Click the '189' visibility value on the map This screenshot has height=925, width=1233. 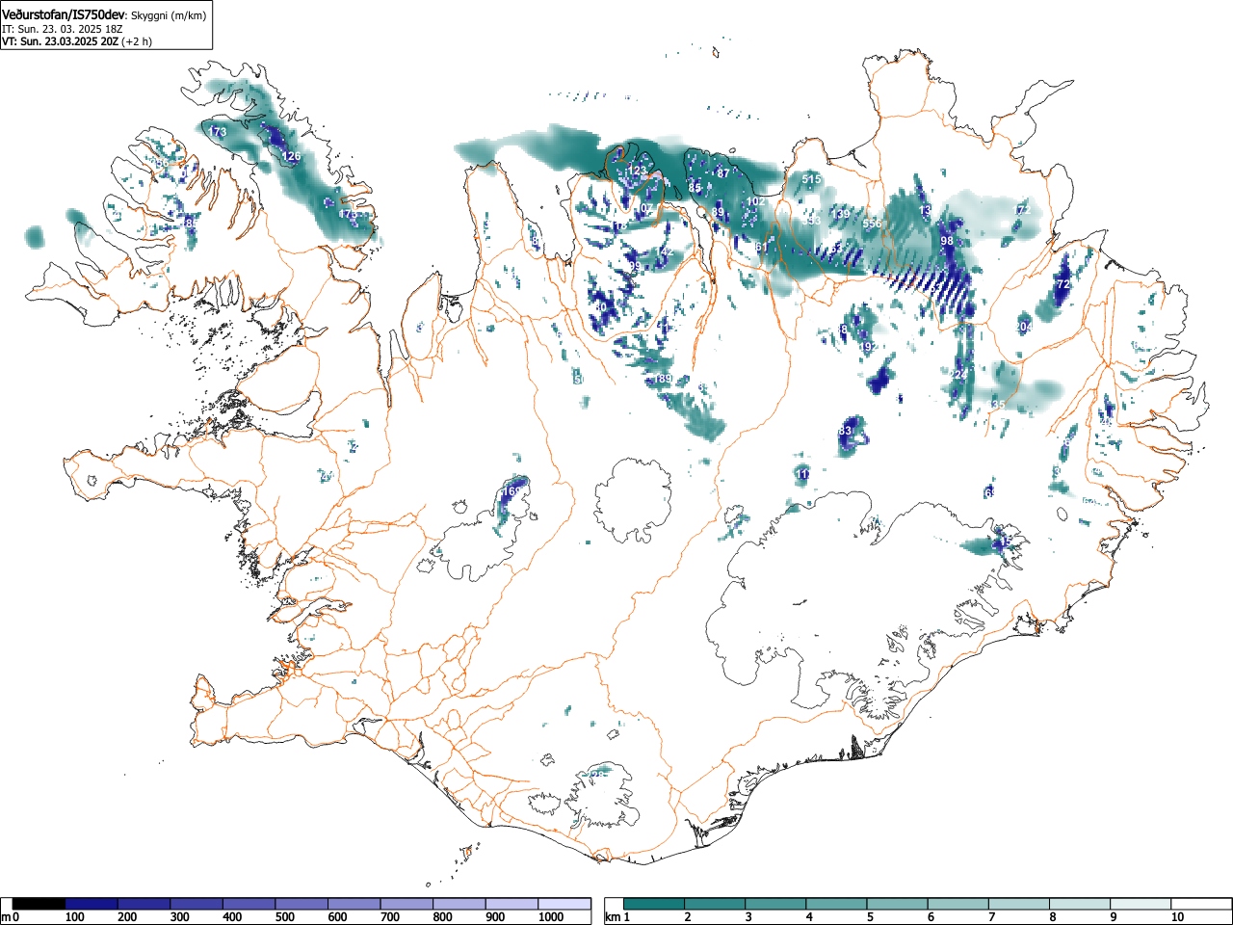coord(663,380)
